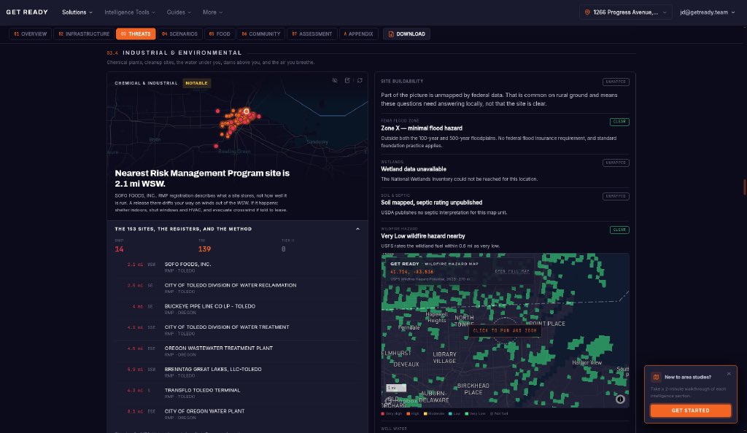Select Brenntag Great Lakes, LLC-Toledo row
This screenshot has width=747, height=433.
tap(237, 372)
